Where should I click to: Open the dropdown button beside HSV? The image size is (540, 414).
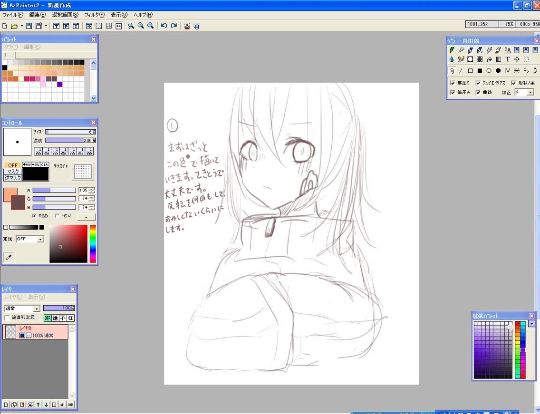(x=86, y=217)
